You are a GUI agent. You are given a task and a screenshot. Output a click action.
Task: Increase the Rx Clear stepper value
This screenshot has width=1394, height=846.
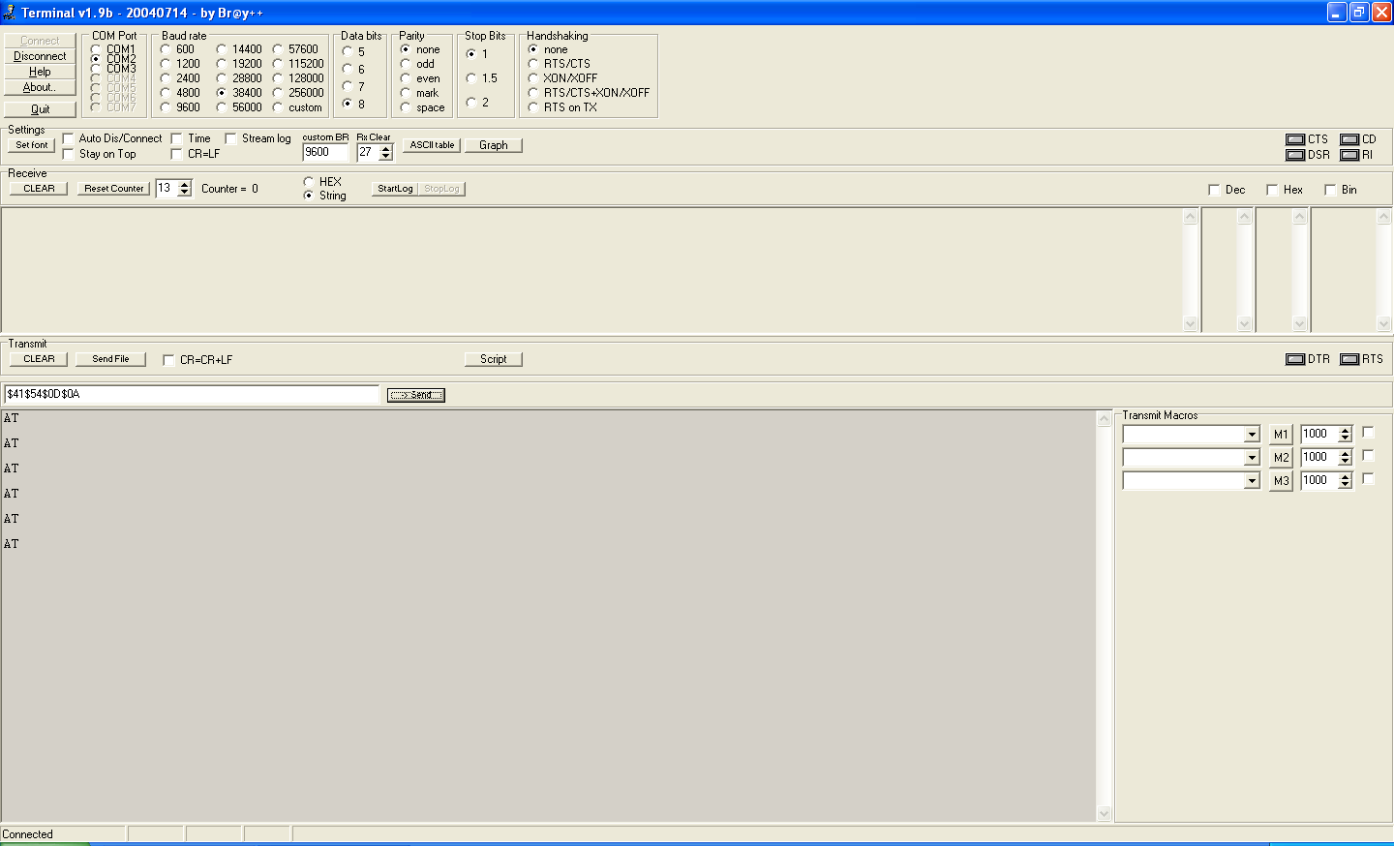(386, 149)
